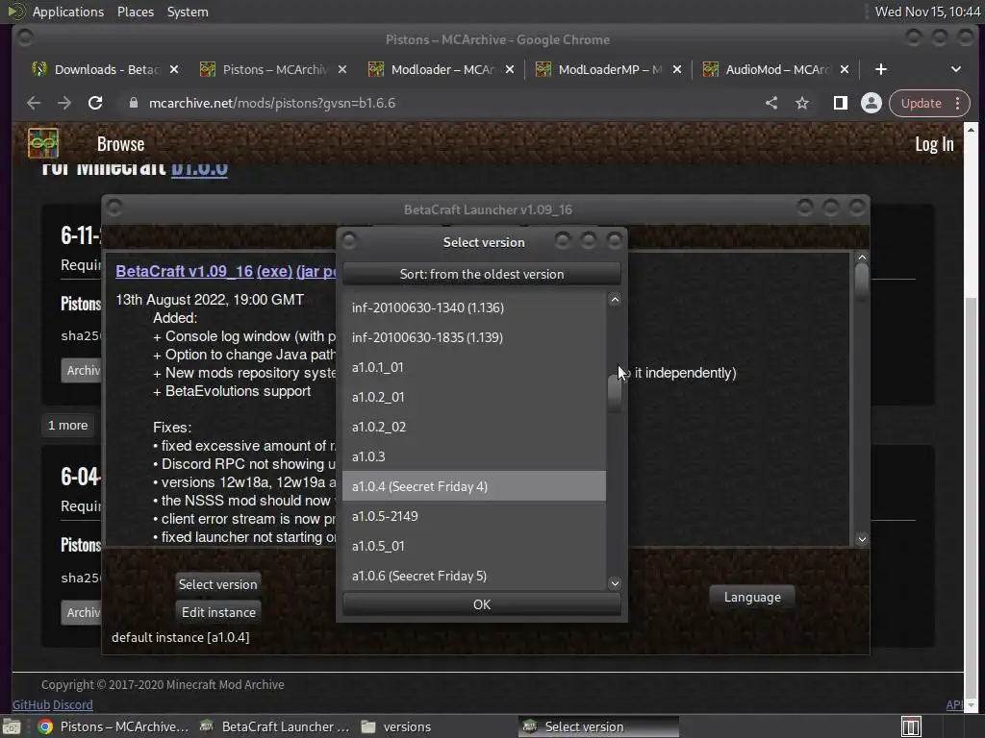Click Sort: from the oldest version button
The width and height of the screenshot is (985, 738).
click(x=482, y=274)
